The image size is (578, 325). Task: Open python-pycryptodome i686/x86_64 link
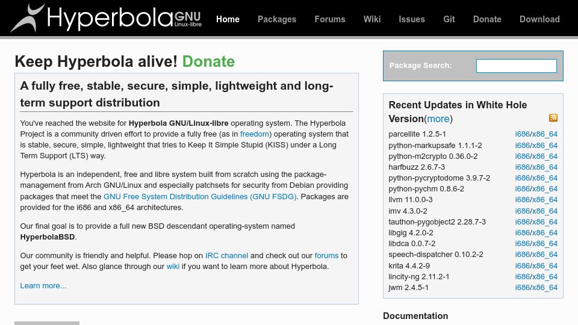(x=536, y=178)
